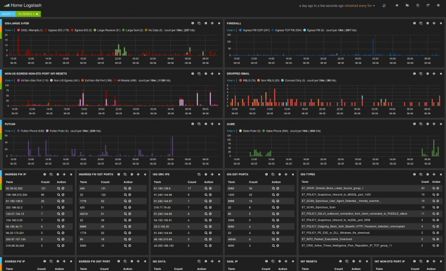
Task: Click the Home Logstash dashboard title
Action: [26, 5]
